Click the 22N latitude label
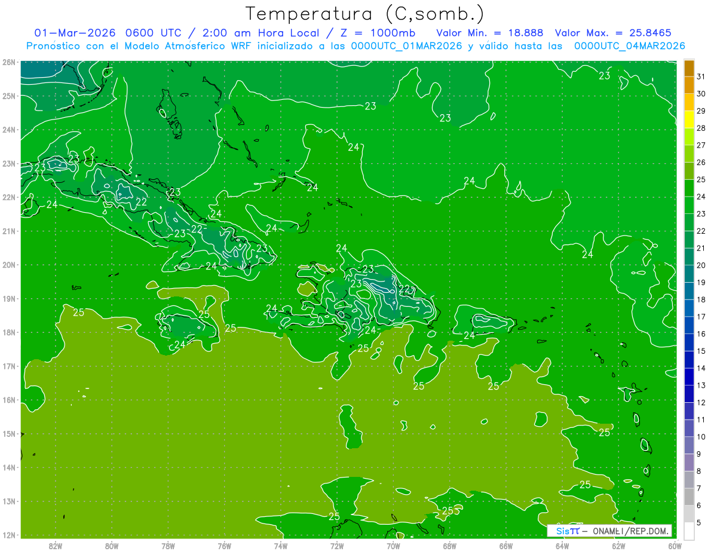Viewport: 717px width, 554px height. (9, 197)
